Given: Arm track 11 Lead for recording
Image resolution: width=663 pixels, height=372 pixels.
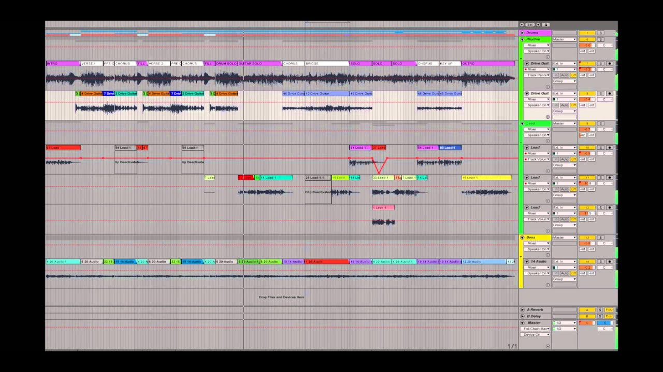Looking at the screenshot, I should coord(610,177).
